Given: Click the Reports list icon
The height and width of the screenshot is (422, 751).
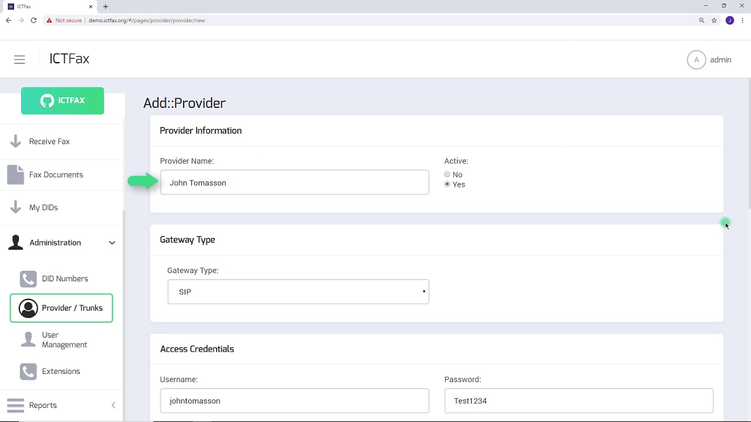Looking at the screenshot, I should click(x=16, y=405).
